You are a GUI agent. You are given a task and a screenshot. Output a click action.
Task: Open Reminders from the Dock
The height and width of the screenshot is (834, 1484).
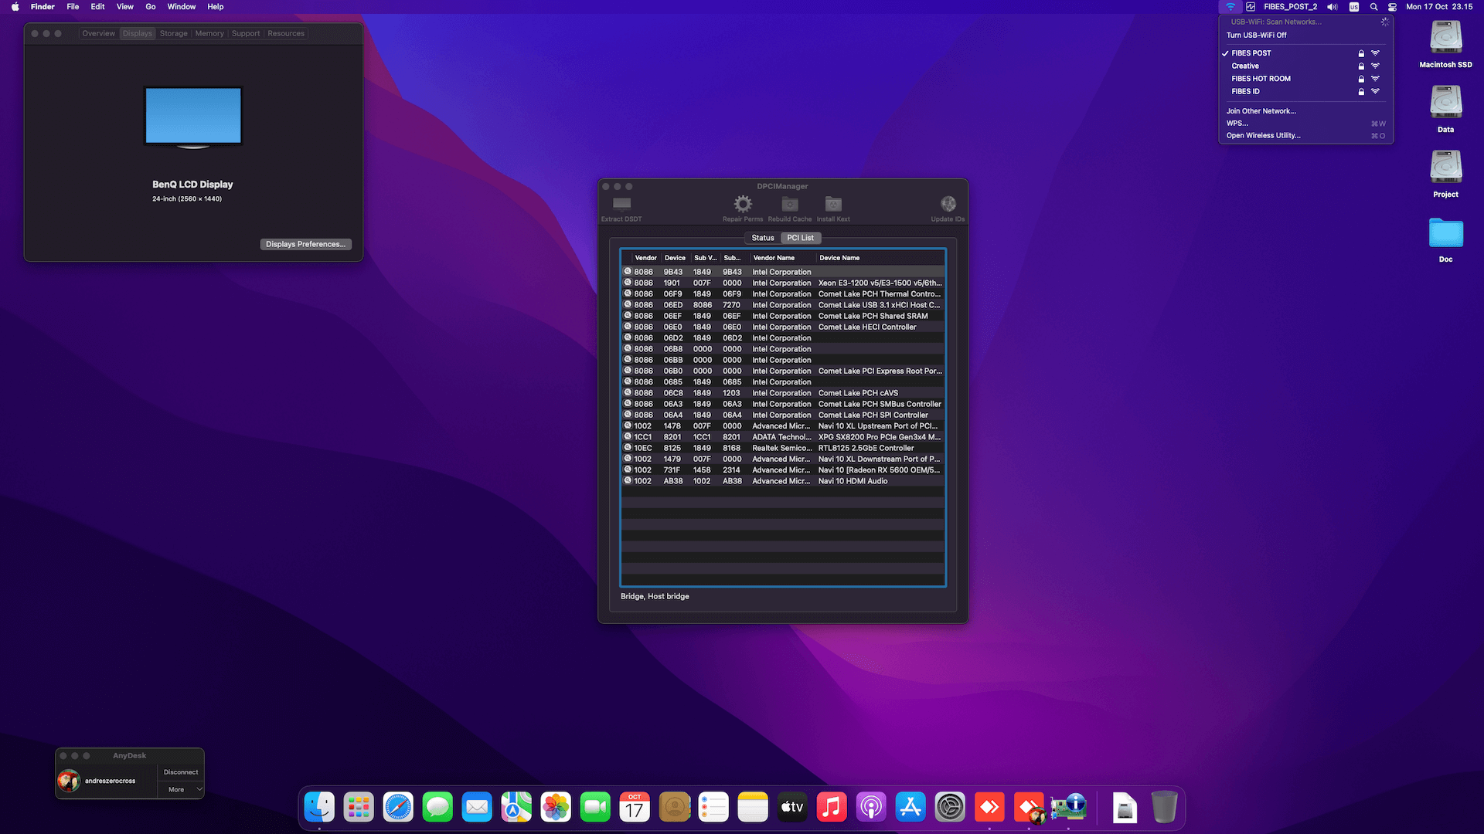713,807
